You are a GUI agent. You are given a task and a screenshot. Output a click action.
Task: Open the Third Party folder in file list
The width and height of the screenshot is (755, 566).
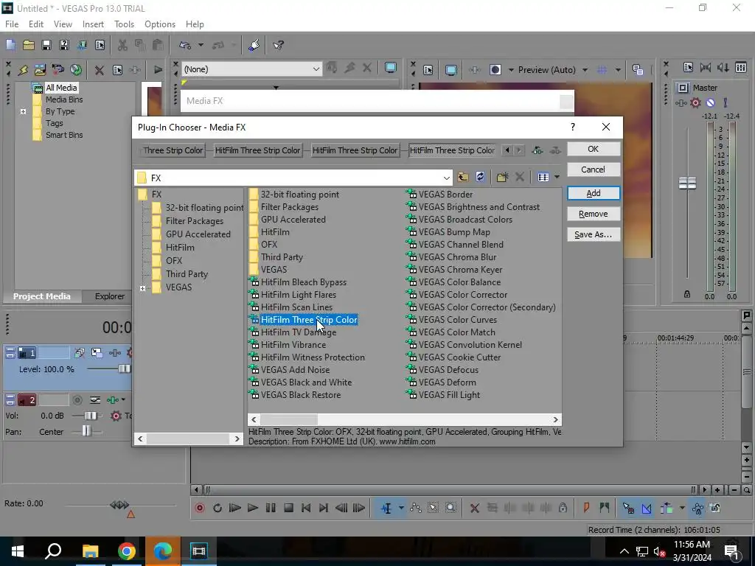(282, 257)
